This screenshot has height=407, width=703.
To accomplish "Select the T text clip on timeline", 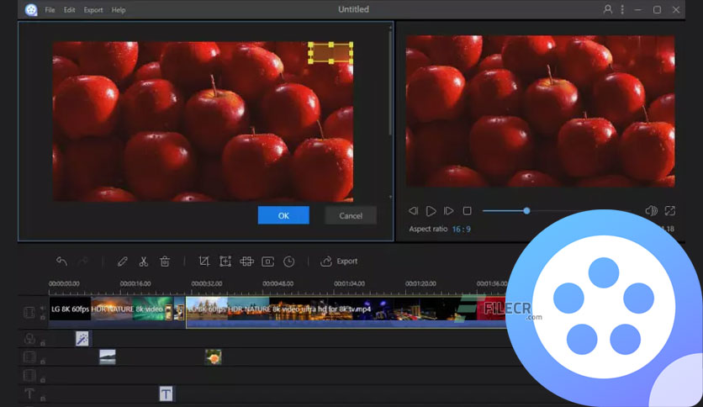I will pyautogui.click(x=166, y=394).
